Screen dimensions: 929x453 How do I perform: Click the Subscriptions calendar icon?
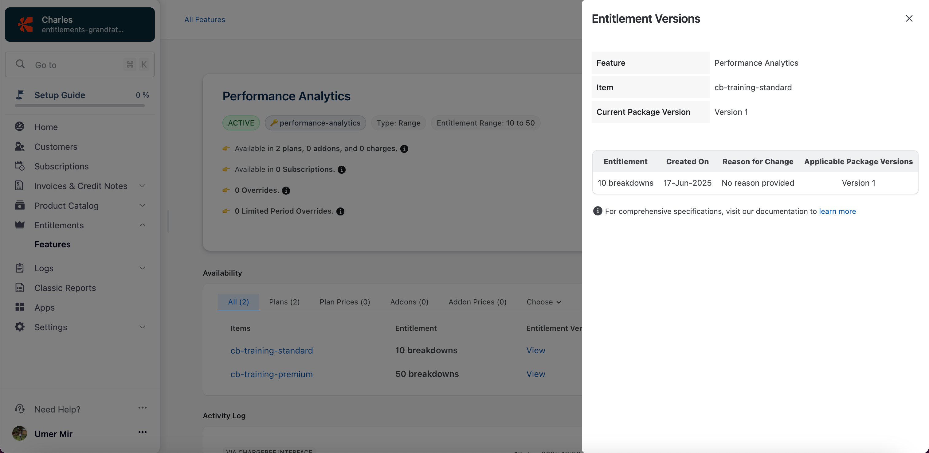(19, 166)
